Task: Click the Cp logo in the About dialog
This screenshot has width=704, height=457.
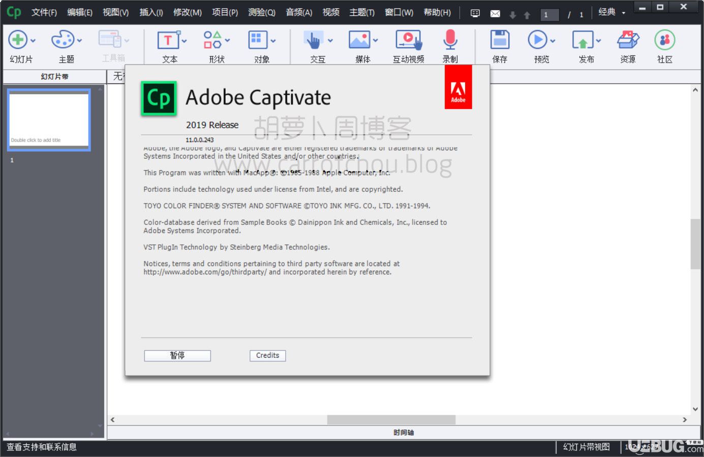Action: click(159, 98)
